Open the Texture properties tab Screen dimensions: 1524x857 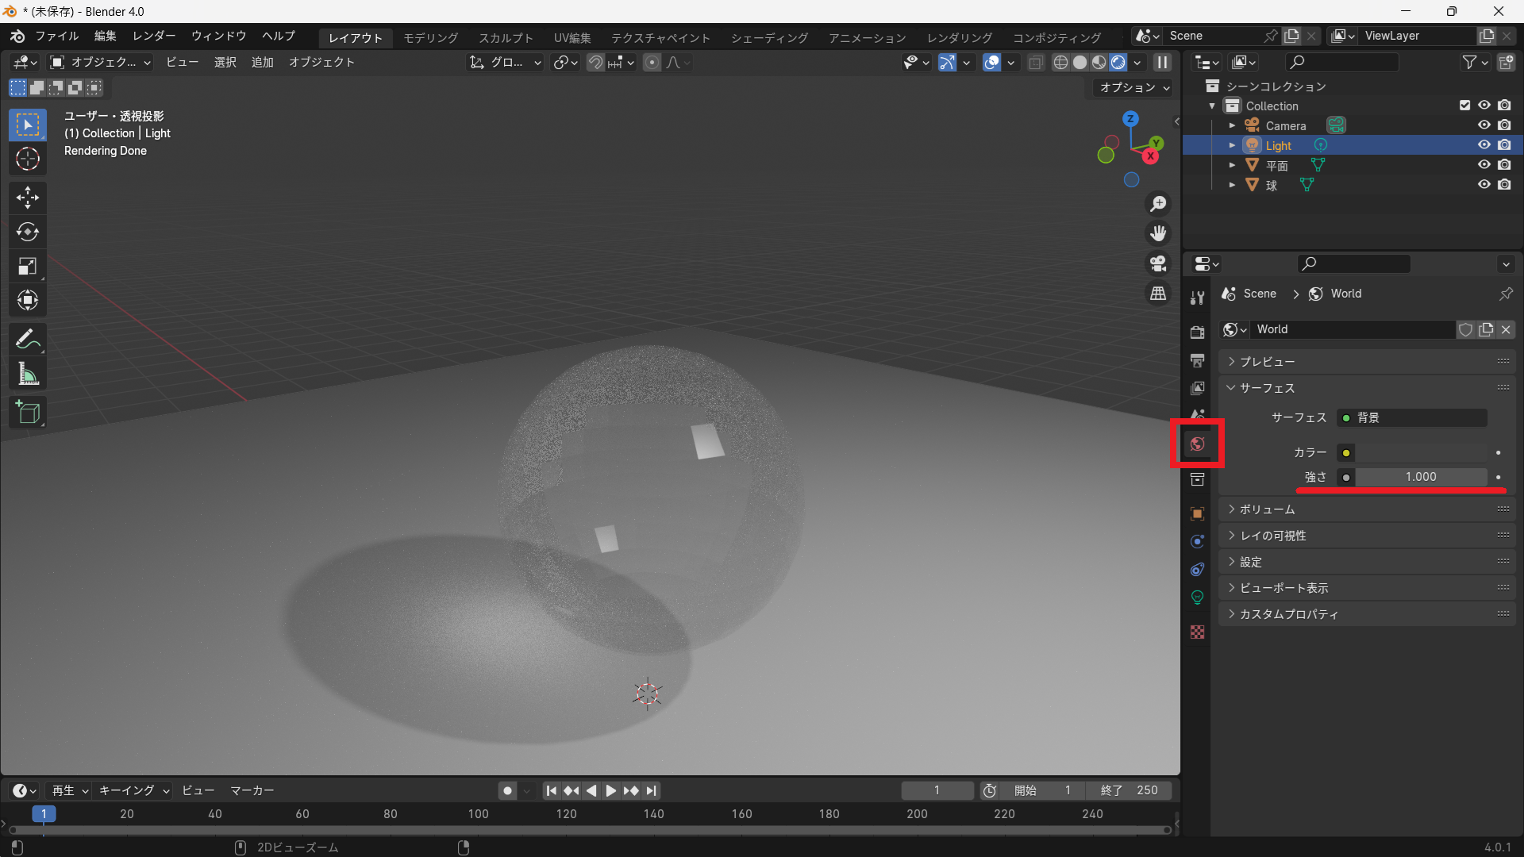(x=1197, y=632)
